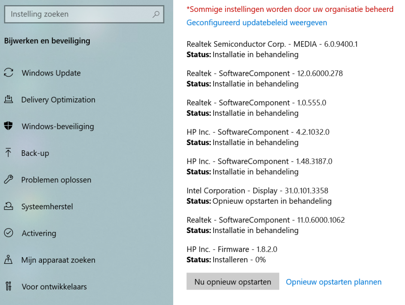Open Voor ontwikkelaars settings
This screenshot has height=305, width=405.
[x=54, y=287]
